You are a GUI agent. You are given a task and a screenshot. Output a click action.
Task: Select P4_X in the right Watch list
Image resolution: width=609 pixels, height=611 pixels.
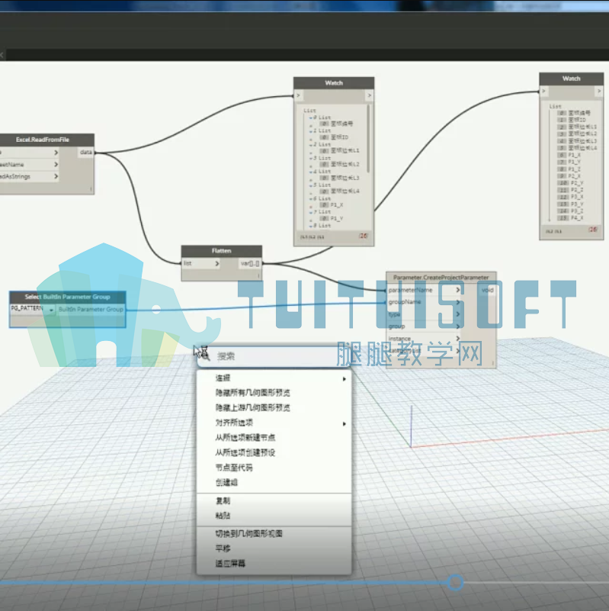pos(577,218)
